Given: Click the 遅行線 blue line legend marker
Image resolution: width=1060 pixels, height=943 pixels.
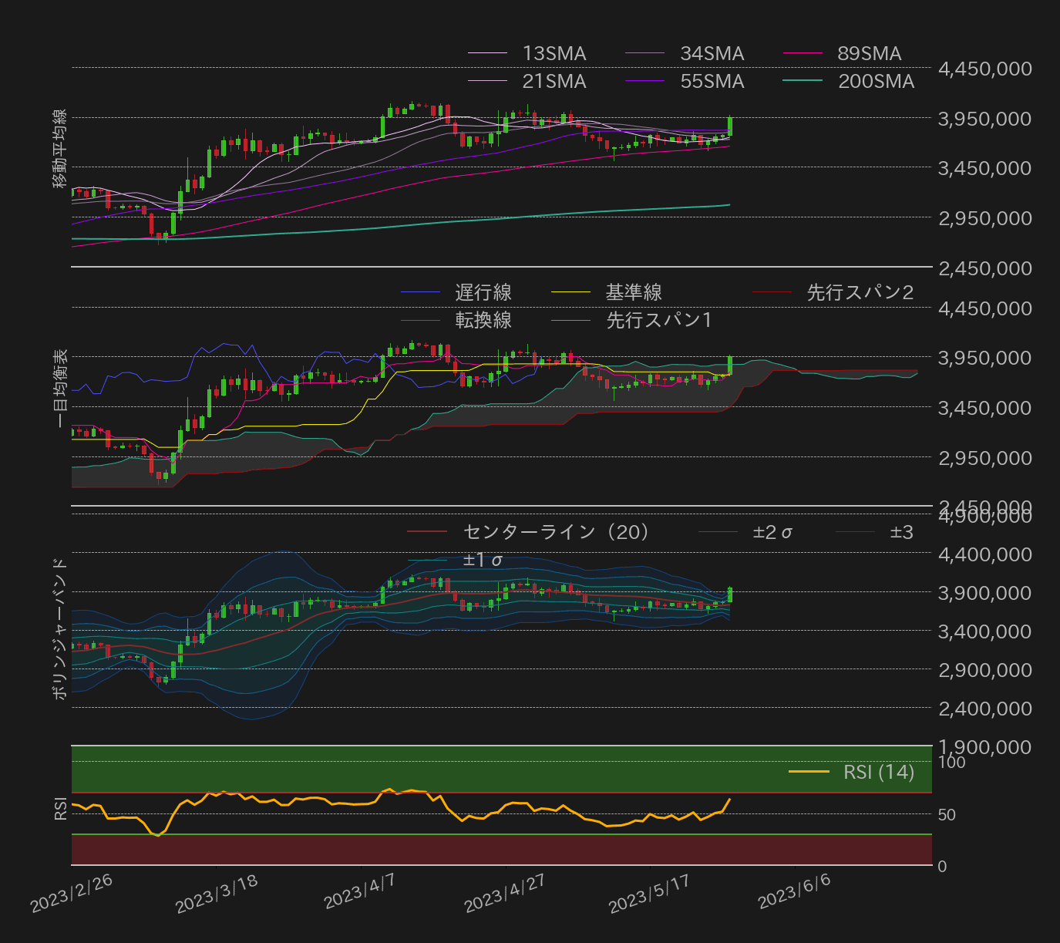Looking at the screenshot, I should pyautogui.click(x=419, y=291).
